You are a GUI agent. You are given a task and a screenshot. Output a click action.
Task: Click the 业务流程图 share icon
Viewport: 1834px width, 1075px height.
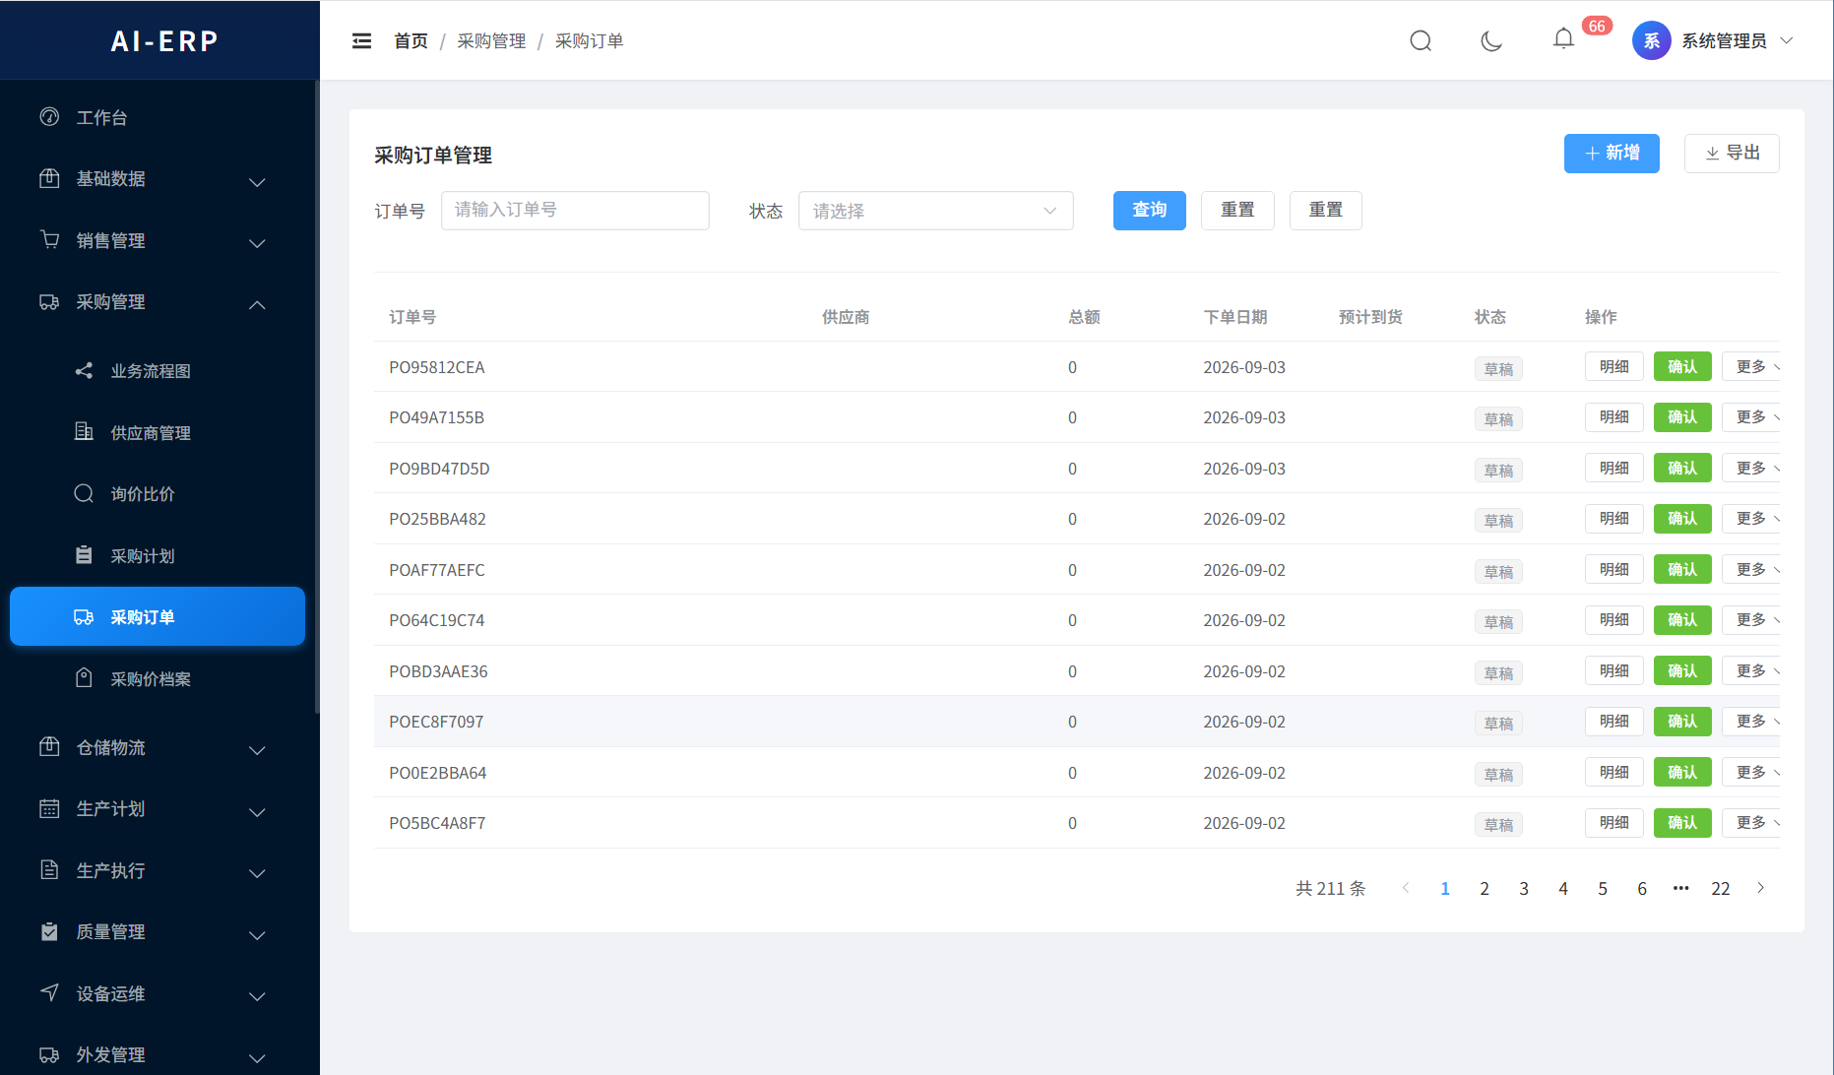pos(84,370)
